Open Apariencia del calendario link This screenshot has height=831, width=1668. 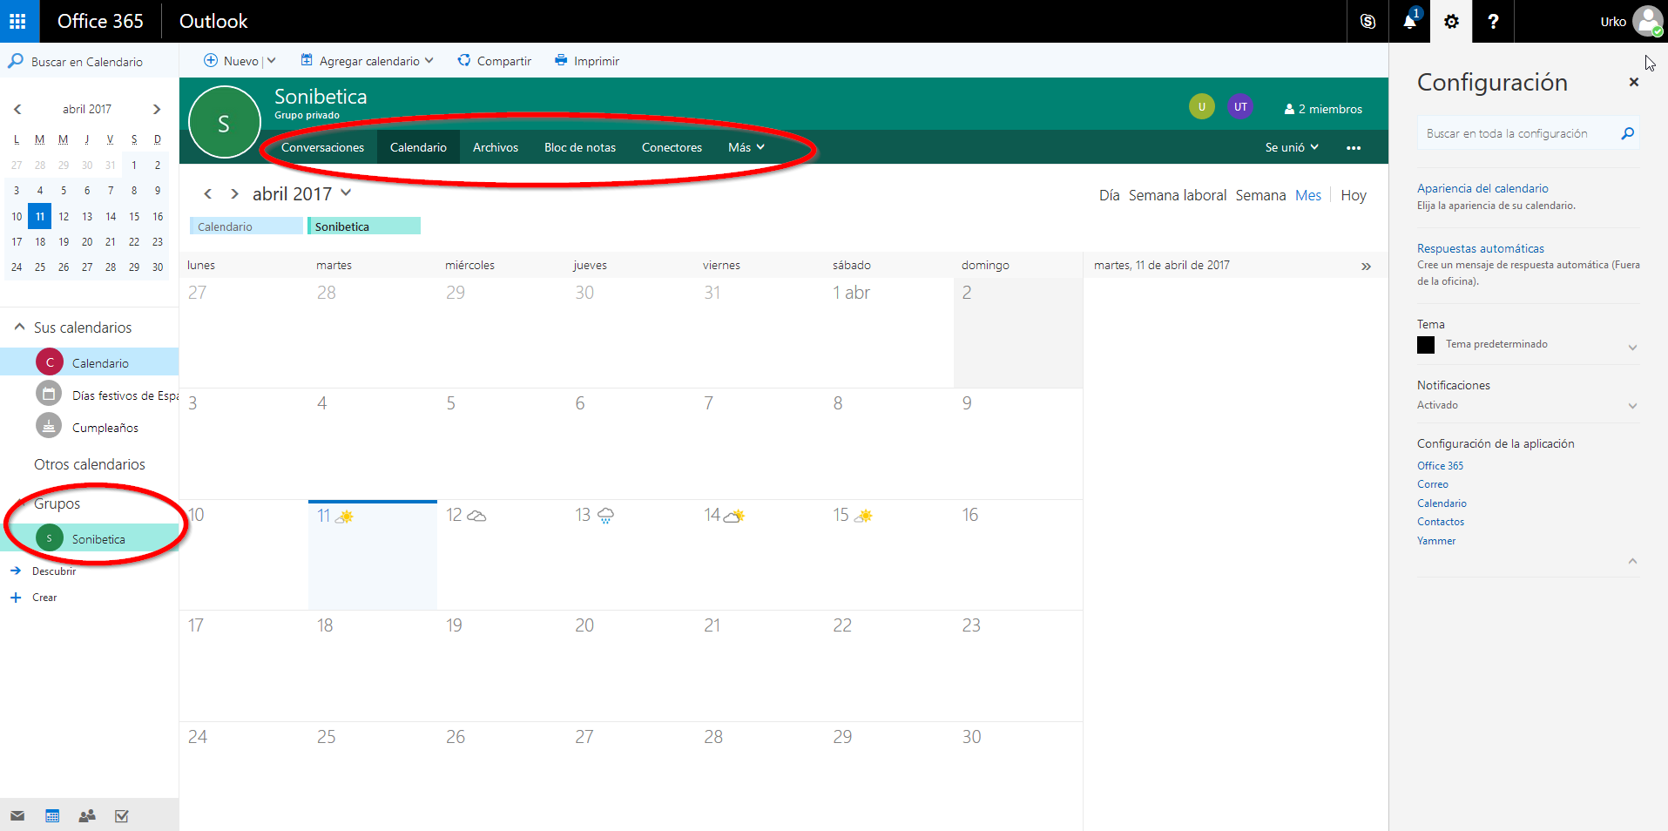[x=1482, y=188]
